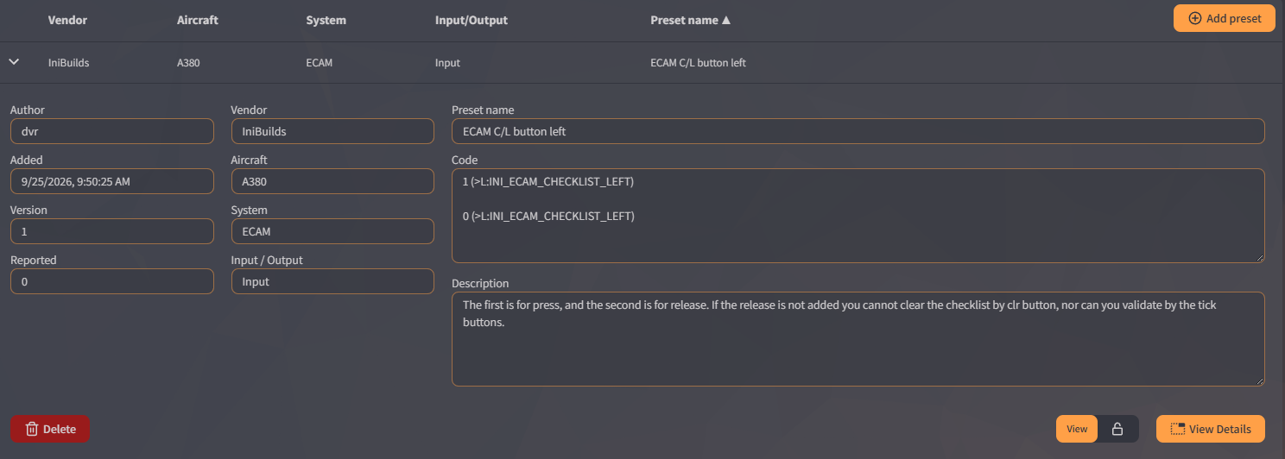The width and height of the screenshot is (1285, 459).
Task: Open View Details for the preset
Action: 1211,429
